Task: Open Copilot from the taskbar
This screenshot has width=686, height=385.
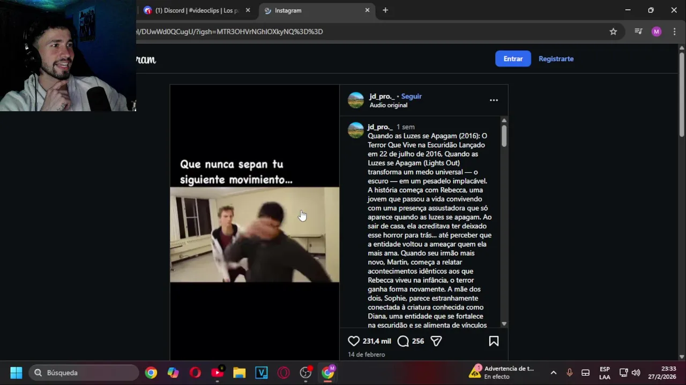Action: 173,373
